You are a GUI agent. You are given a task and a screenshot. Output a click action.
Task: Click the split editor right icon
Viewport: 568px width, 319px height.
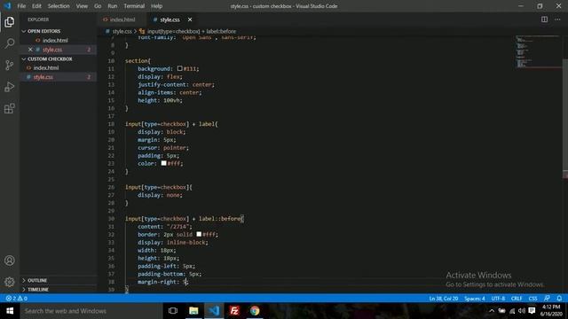[544, 19]
